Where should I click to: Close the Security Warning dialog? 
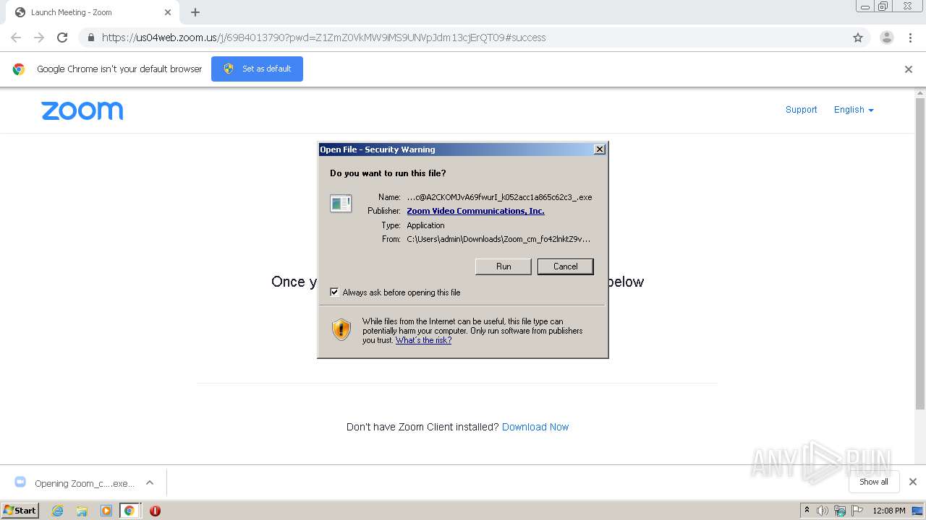(599, 149)
